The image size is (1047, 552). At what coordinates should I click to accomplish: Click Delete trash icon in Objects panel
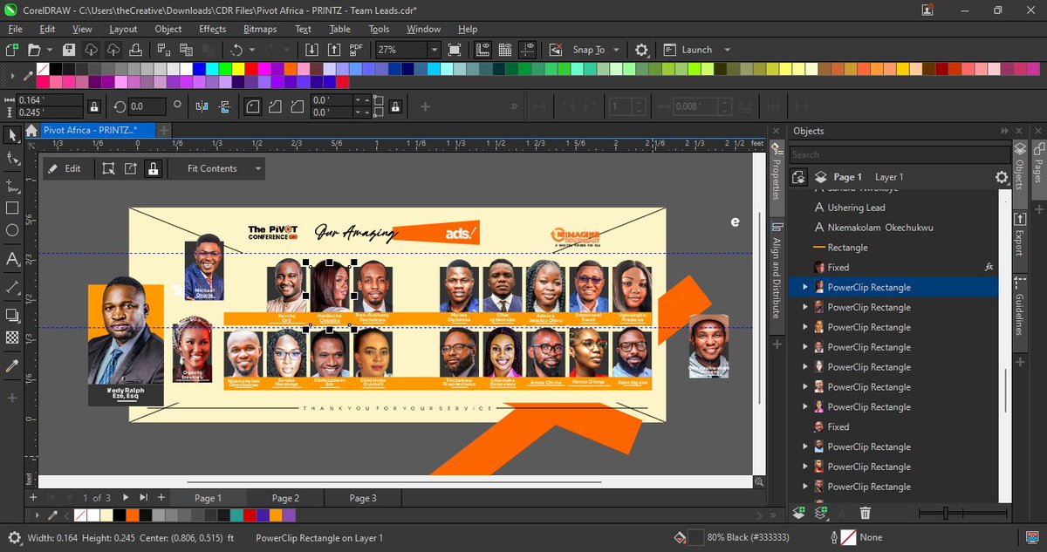click(865, 514)
